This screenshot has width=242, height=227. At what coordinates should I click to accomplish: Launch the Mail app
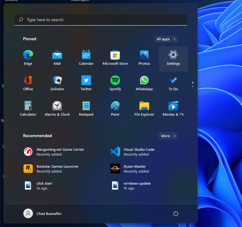coord(57,58)
